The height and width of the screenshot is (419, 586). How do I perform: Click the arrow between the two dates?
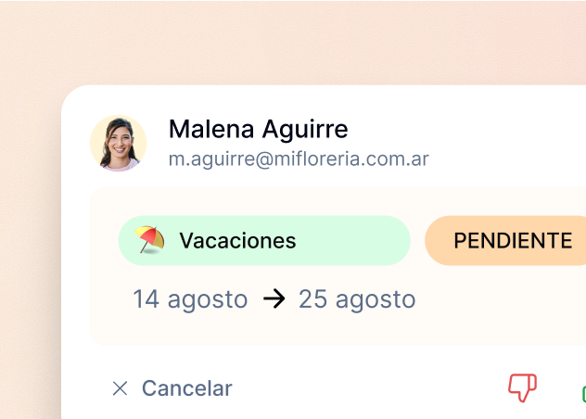274,298
